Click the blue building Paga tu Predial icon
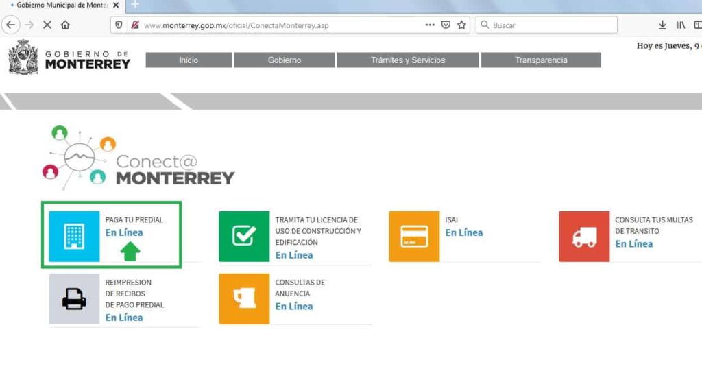Image resolution: width=702 pixels, height=371 pixels. [x=74, y=236]
